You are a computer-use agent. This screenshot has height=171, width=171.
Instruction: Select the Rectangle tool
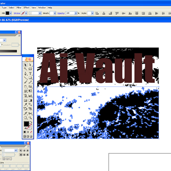click(x=30, y=78)
